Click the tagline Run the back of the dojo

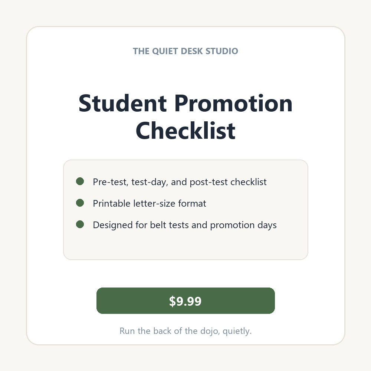pyautogui.click(x=185, y=331)
